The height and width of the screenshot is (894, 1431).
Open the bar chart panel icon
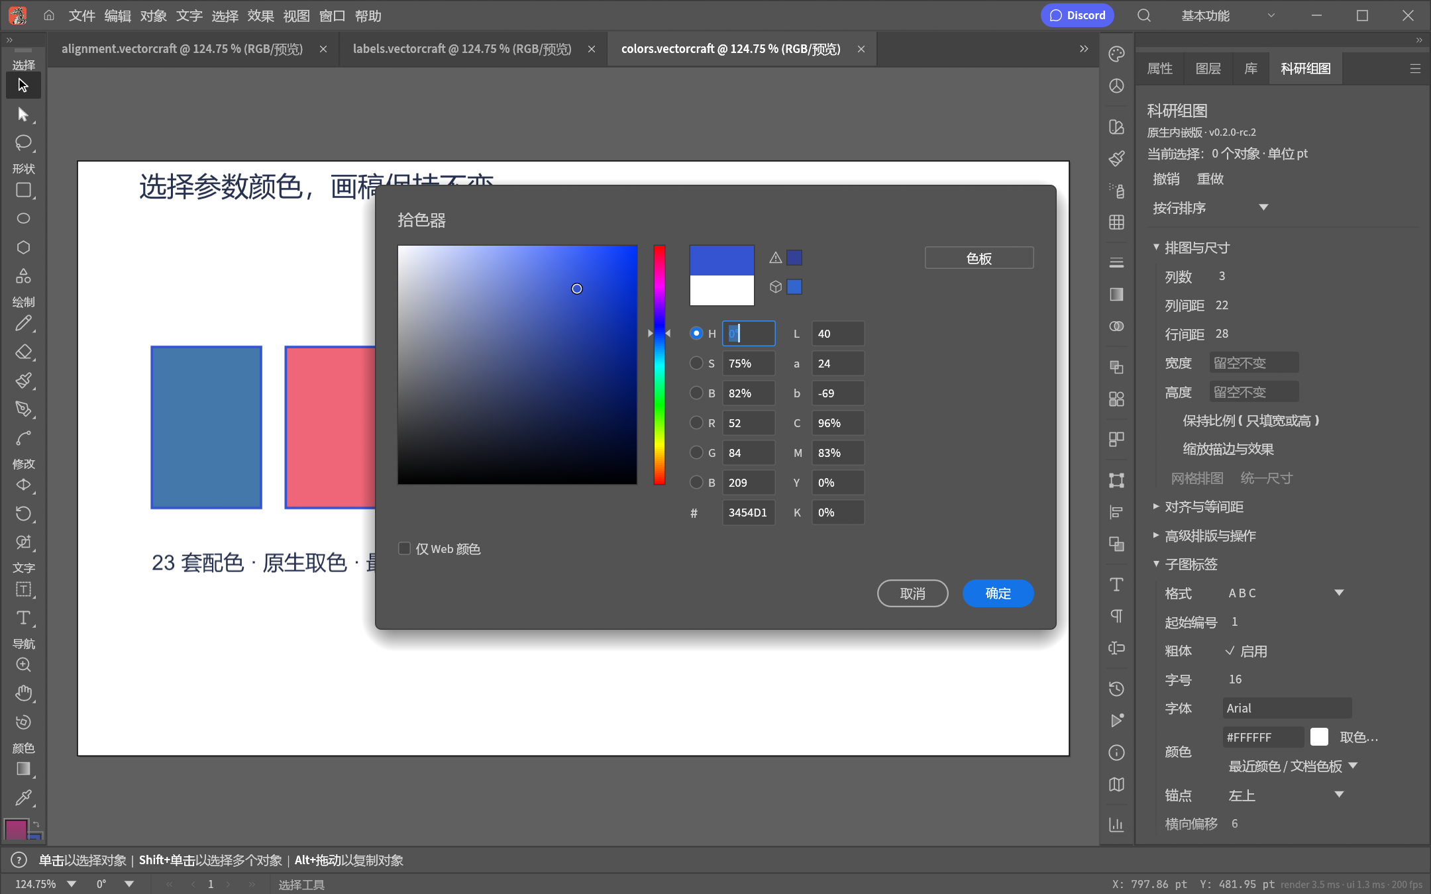1116,824
